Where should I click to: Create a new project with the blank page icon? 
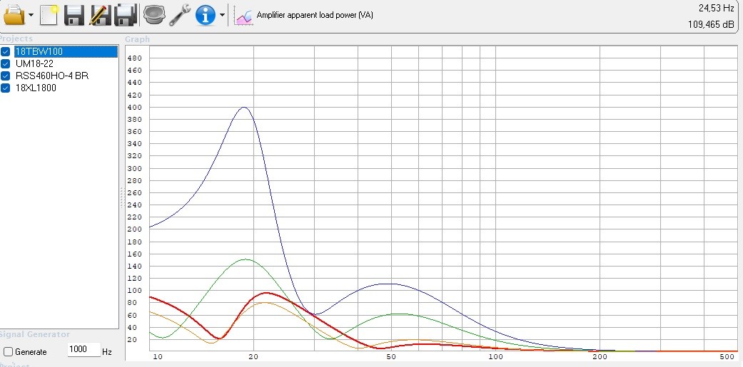pyautogui.click(x=49, y=14)
